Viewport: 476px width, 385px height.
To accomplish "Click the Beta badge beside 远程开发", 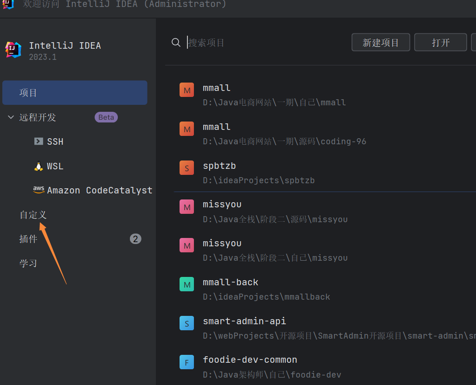I will [106, 117].
